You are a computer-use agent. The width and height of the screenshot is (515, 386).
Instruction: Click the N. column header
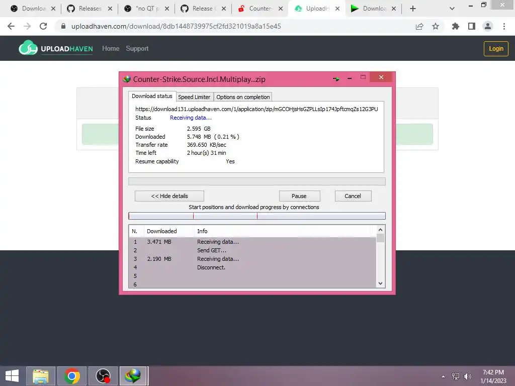click(x=137, y=231)
